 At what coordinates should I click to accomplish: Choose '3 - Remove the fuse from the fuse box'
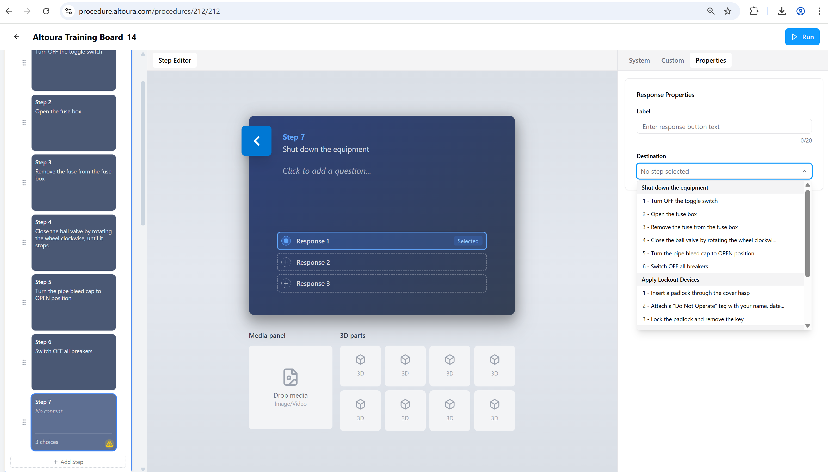click(720, 227)
